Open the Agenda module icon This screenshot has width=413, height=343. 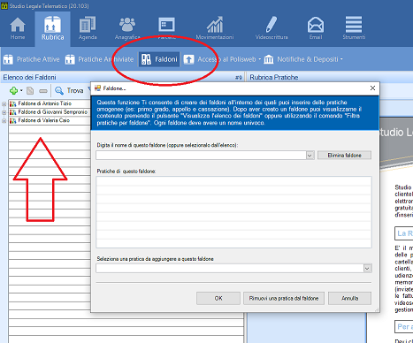(x=88, y=25)
